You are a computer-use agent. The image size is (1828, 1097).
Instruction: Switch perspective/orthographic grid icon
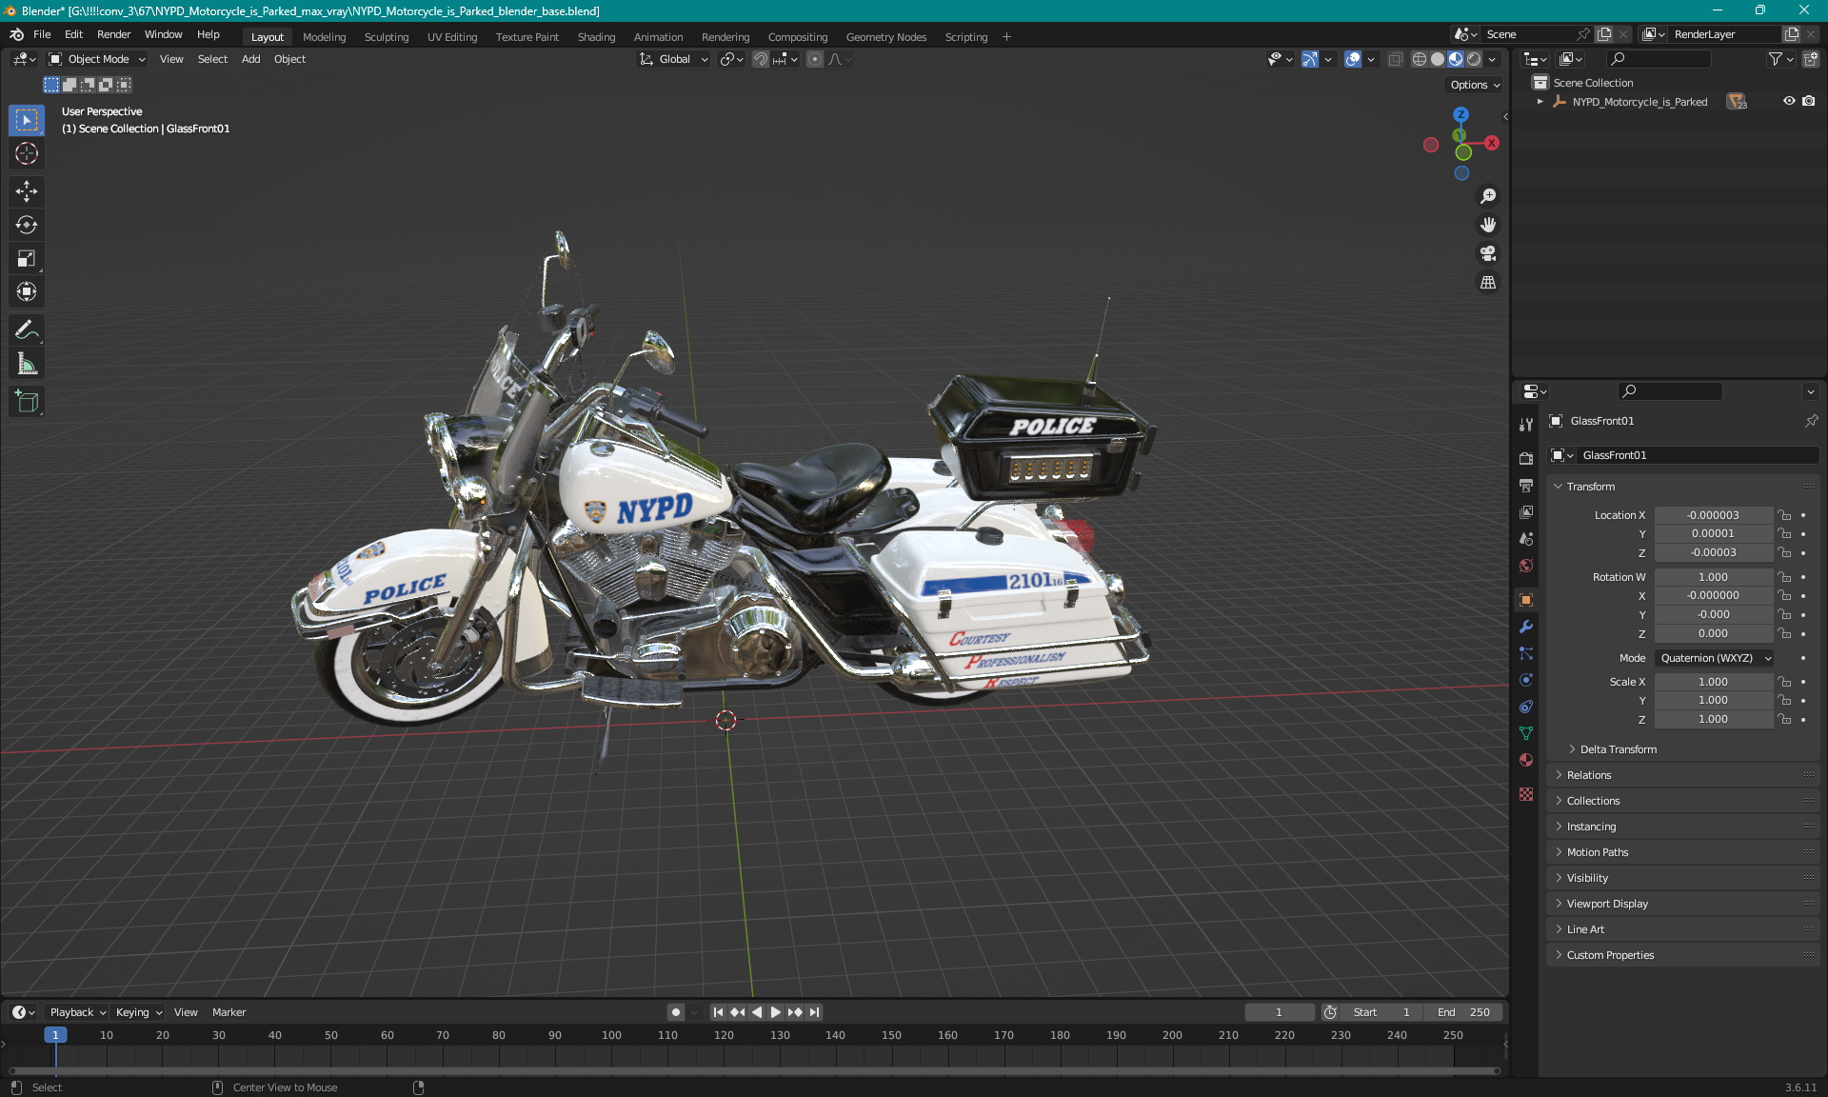click(x=1488, y=282)
